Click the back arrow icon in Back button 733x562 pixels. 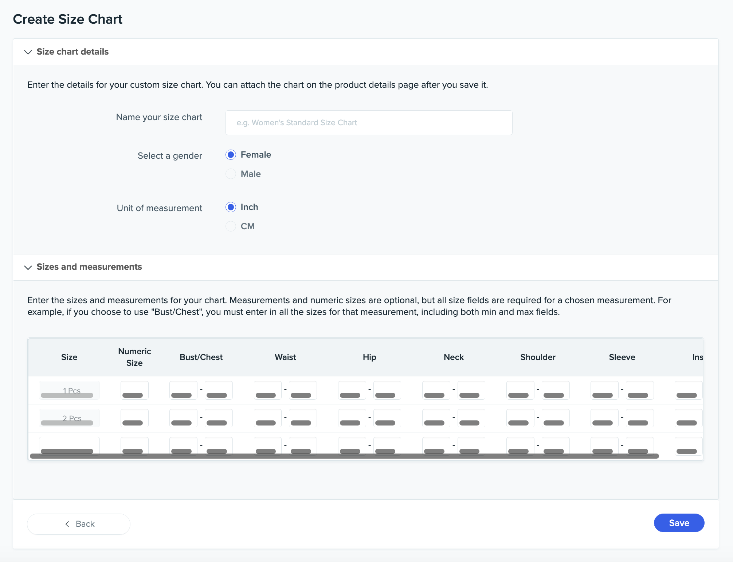(67, 524)
